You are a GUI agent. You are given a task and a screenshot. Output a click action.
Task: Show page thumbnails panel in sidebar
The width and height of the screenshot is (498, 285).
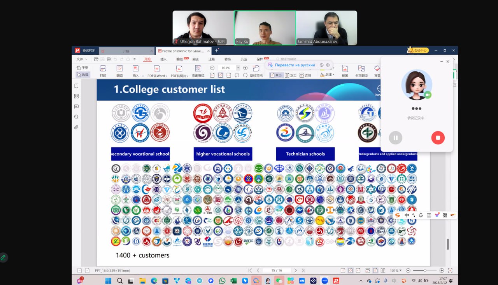pyautogui.click(x=76, y=96)
